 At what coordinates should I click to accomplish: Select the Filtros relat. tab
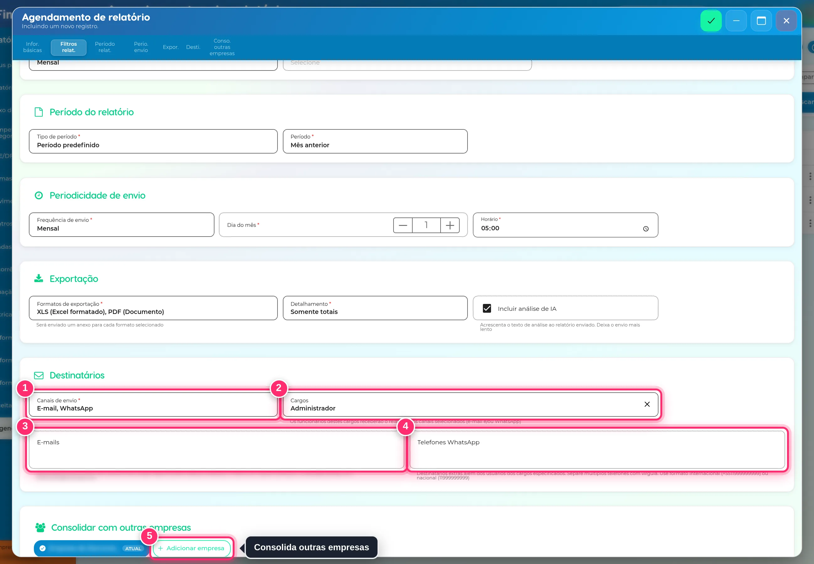coord(69,47)
